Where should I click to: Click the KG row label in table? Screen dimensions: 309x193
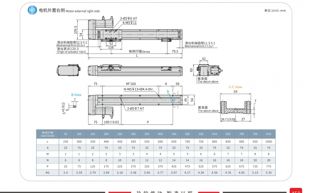(47, 172)
